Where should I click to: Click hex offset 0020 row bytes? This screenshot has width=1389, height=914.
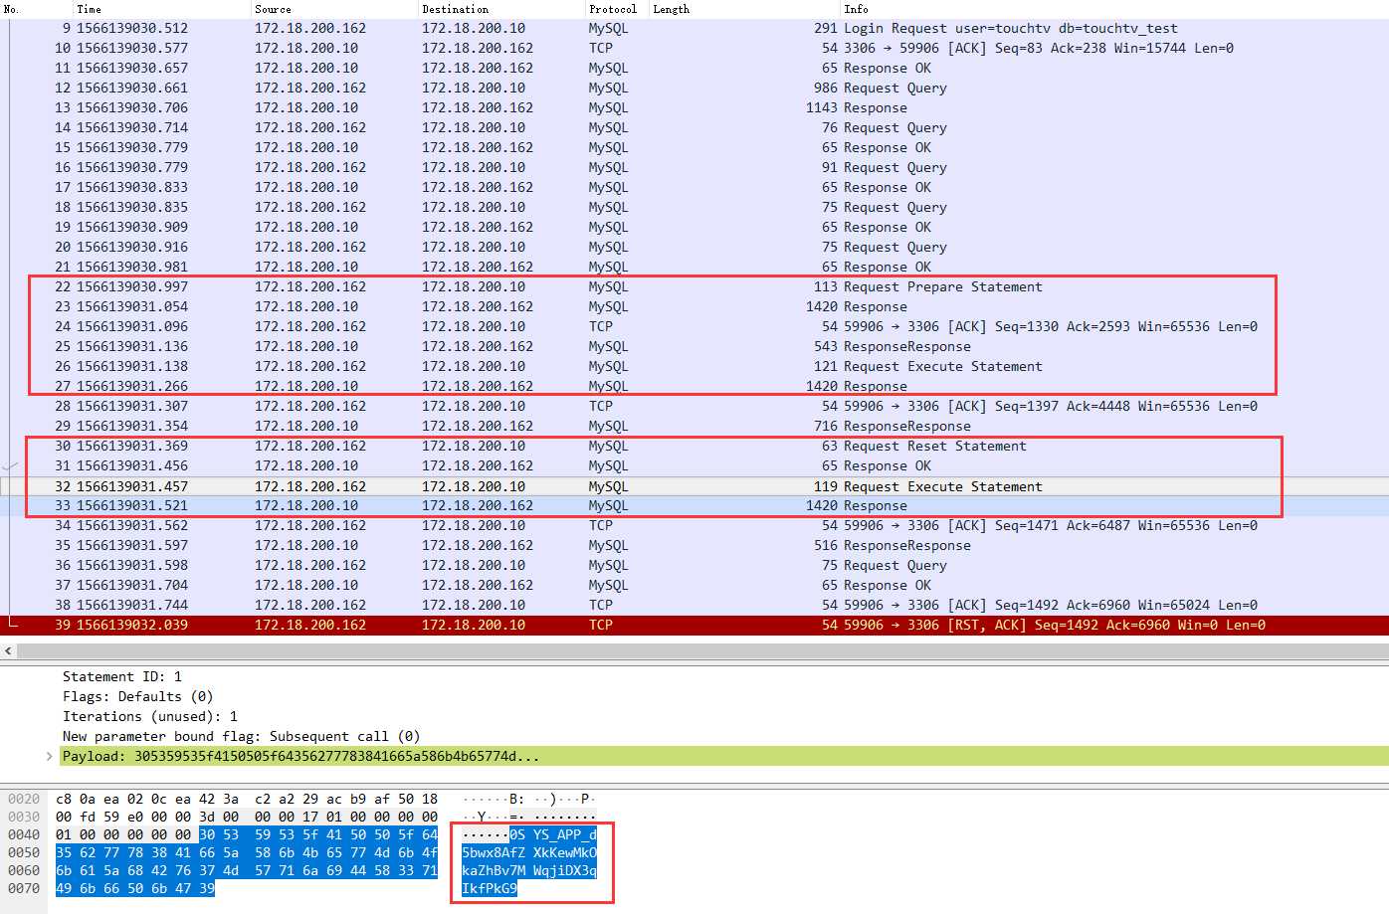(x=247, y=799)
